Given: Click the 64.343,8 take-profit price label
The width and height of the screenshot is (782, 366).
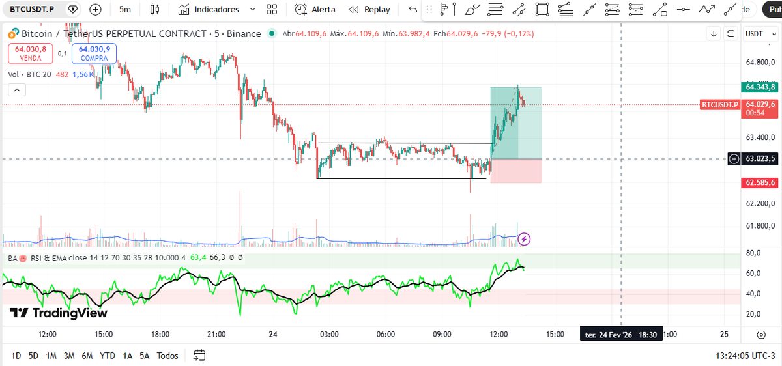Looking at the screenshot, I should [759, 87].
